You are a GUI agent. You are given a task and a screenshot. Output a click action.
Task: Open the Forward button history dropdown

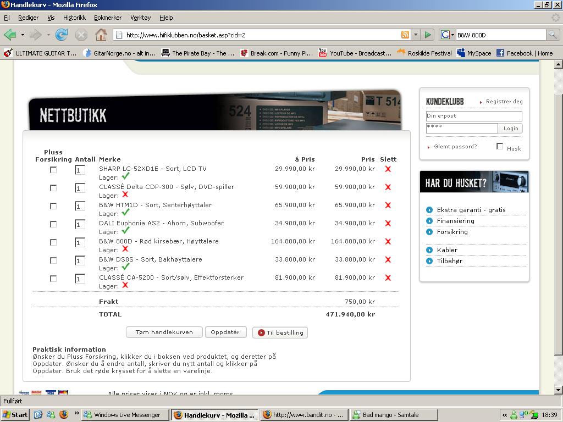[48, 35]
